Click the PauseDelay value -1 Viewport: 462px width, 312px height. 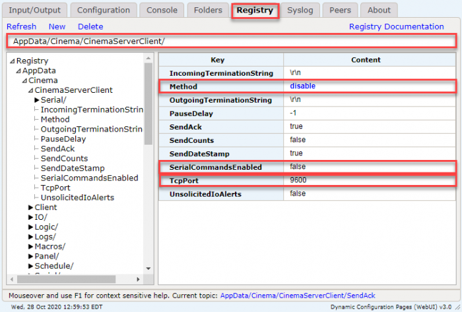pos(293,113)
